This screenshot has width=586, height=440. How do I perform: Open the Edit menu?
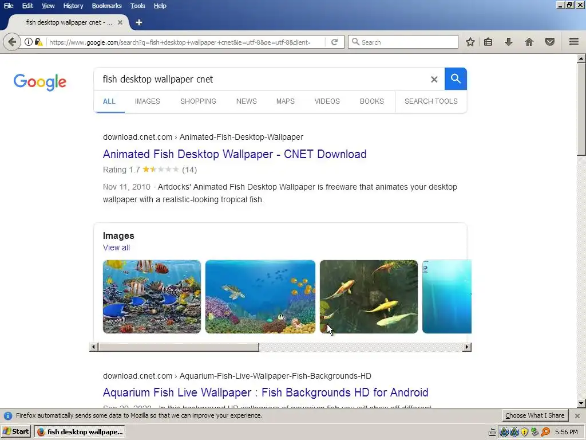tap(27, 6)
